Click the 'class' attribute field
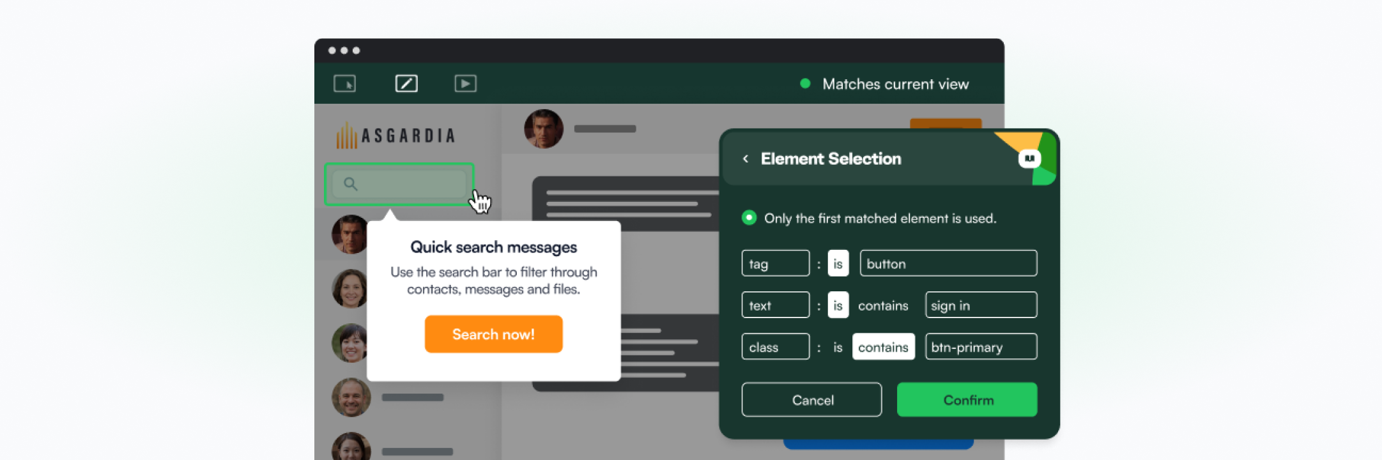Viewport: 1382px width, 460px height. [x=775, y=346]
